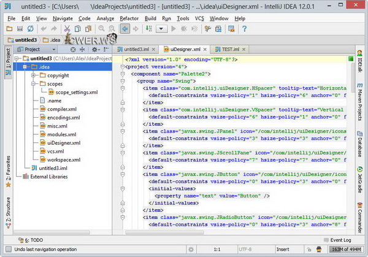This screenshot has height=257, width=368.
Task: Click the Forward navigation arrow icon
Action: pos(136,29)
